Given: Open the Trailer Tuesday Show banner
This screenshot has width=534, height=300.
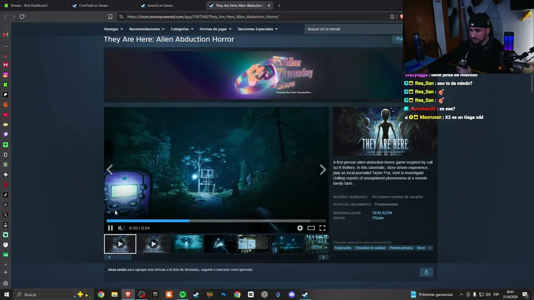Looking at the screenshot, I should click(253, 75).
